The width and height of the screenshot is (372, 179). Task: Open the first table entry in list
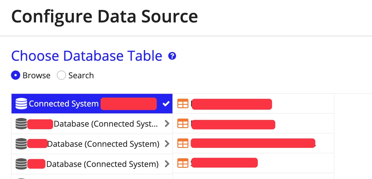253,104
